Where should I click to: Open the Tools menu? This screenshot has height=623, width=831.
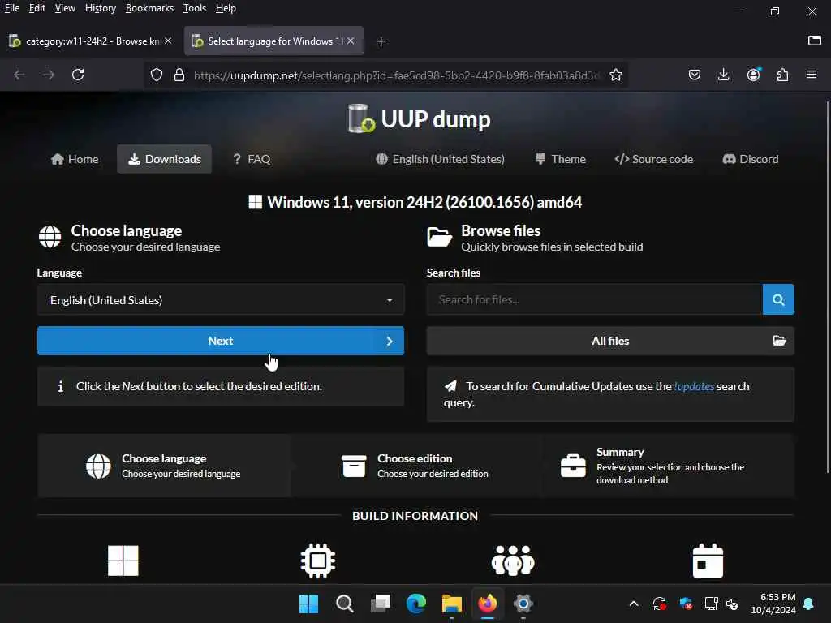[195, 8]
